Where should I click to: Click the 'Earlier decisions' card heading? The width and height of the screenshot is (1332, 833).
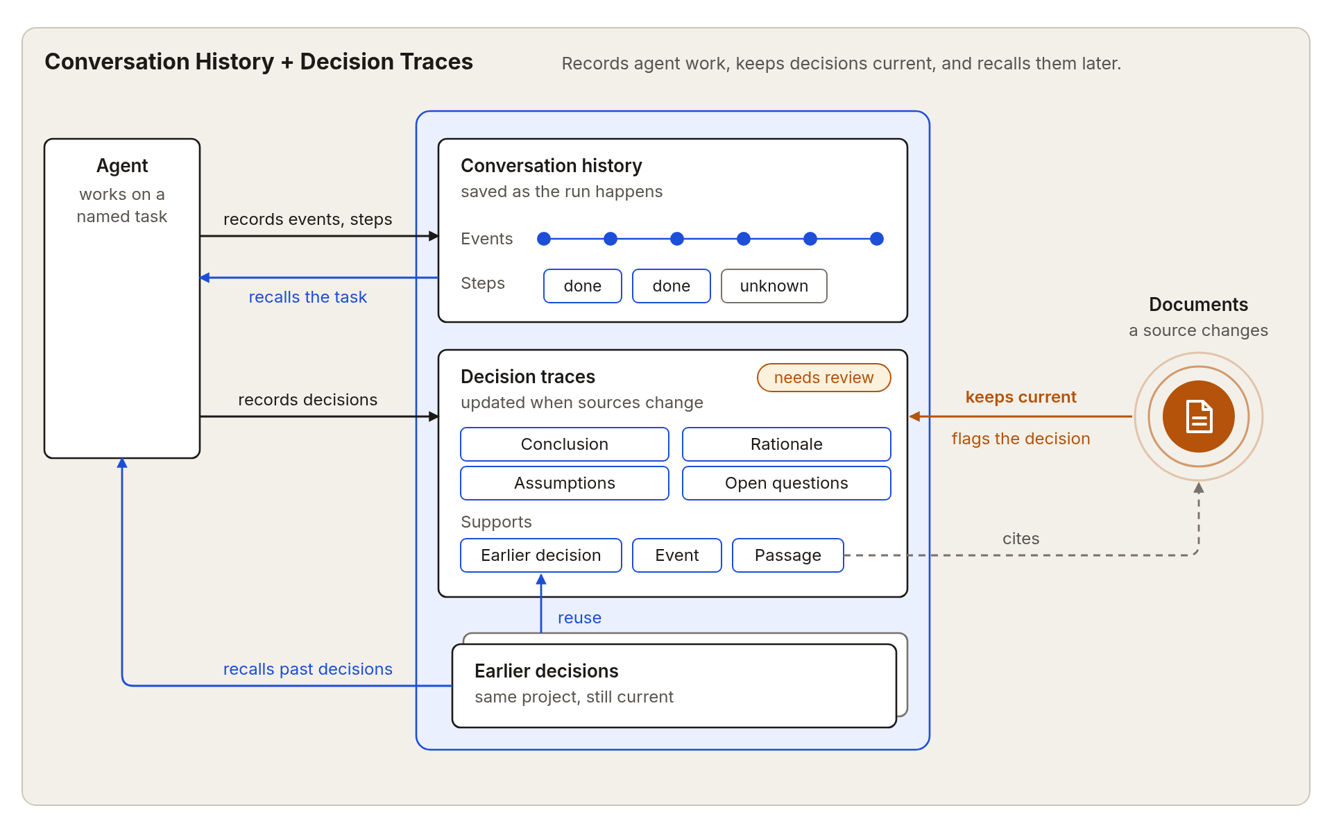(x=547, y=671)
